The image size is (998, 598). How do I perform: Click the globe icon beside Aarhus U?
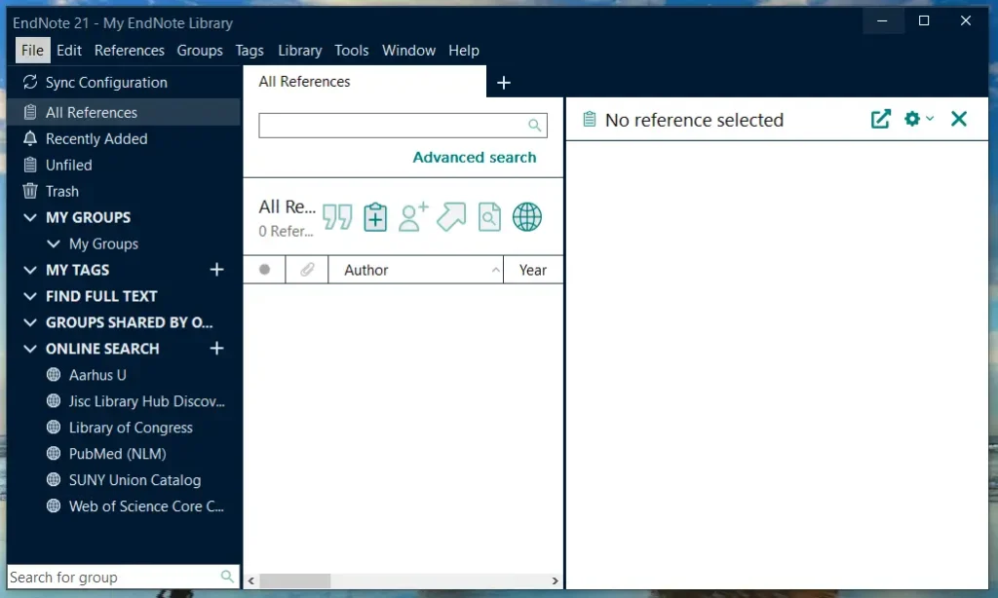[x=54, y=375]
